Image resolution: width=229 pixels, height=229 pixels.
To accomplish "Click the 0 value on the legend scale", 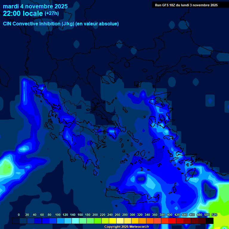I will click(x=19, y=215).
